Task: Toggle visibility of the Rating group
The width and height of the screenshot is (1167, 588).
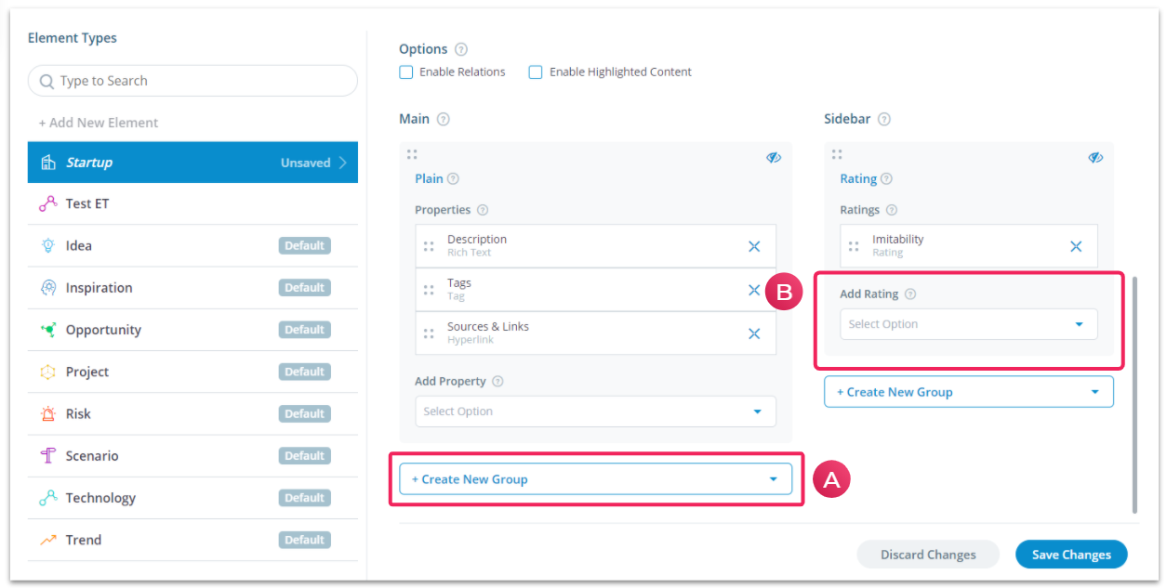Action: tap(1095, 157)
